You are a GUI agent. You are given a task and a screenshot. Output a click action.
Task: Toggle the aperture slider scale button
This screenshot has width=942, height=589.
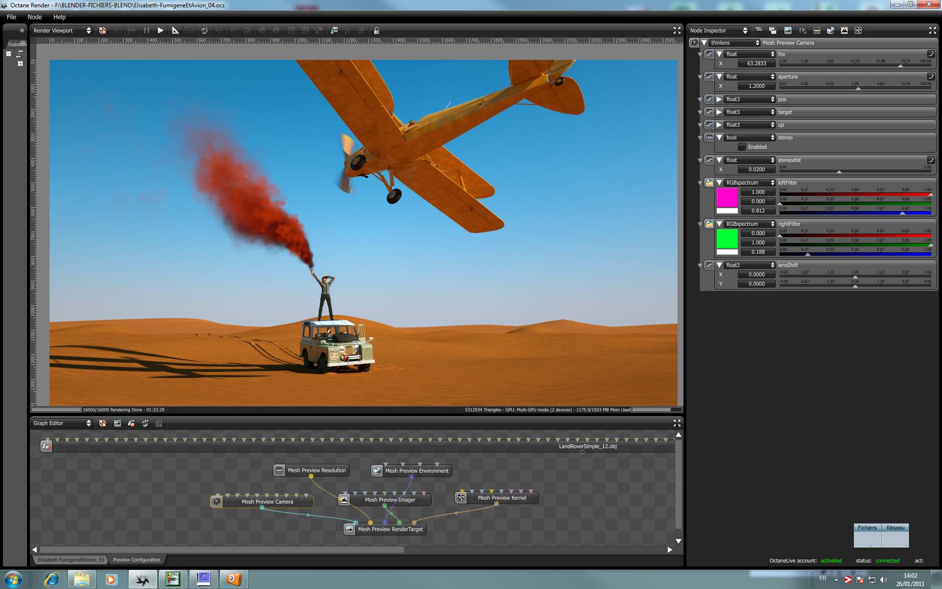click(x=930, y=77)
